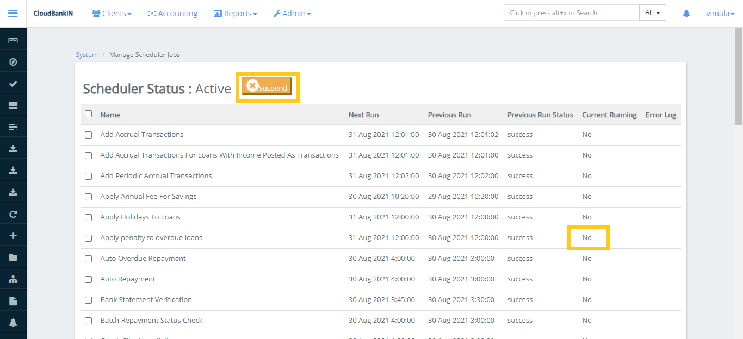Switch to the Accounting section
This screenshot has width=743, height=339.
click(172, 13)
